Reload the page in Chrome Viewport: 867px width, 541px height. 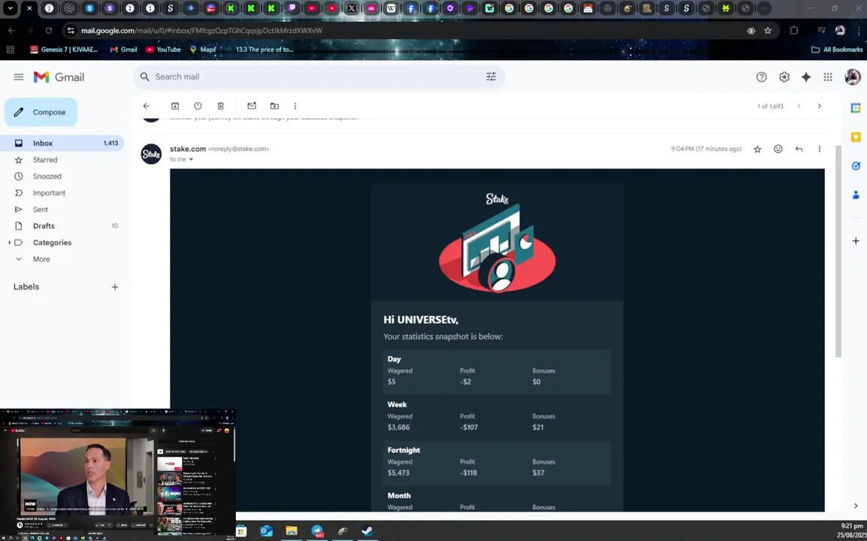(49, 31)
